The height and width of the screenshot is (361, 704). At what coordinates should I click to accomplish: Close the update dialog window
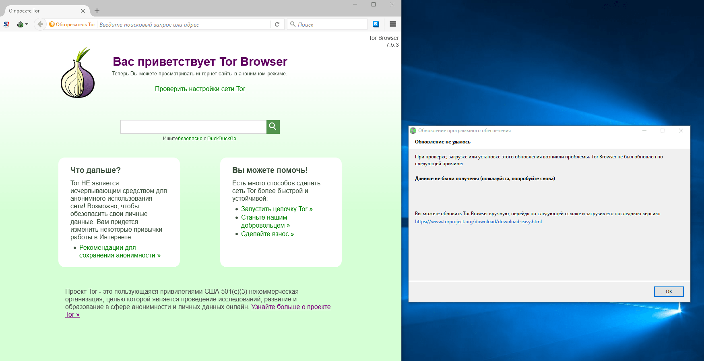click(x=681, y=131)
